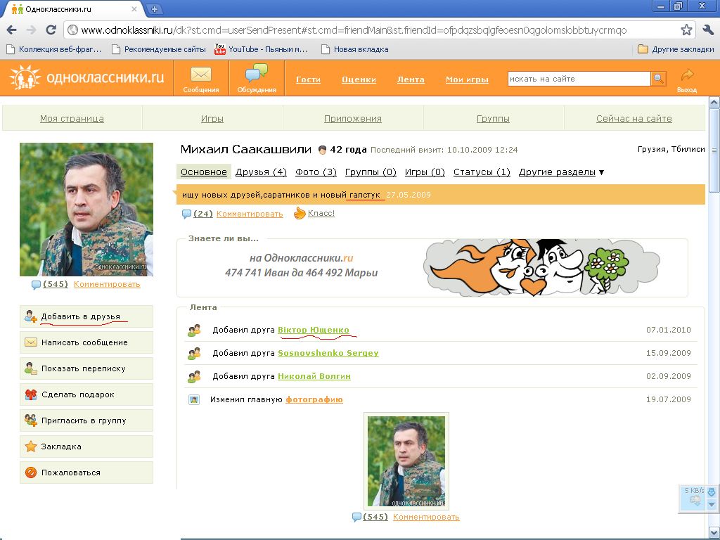Click the page vertical scrollbar
The height and width of the screenshot is (540, 720).
pyautogui.click(x=714, y=150)
